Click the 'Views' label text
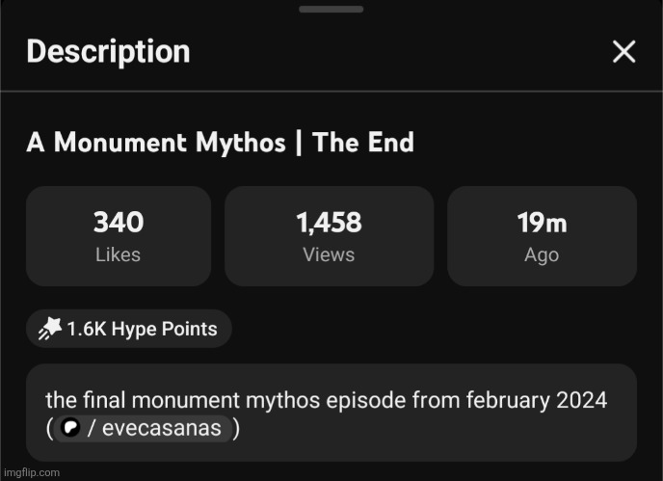663x481 pixels. click(x=329, y=255)
